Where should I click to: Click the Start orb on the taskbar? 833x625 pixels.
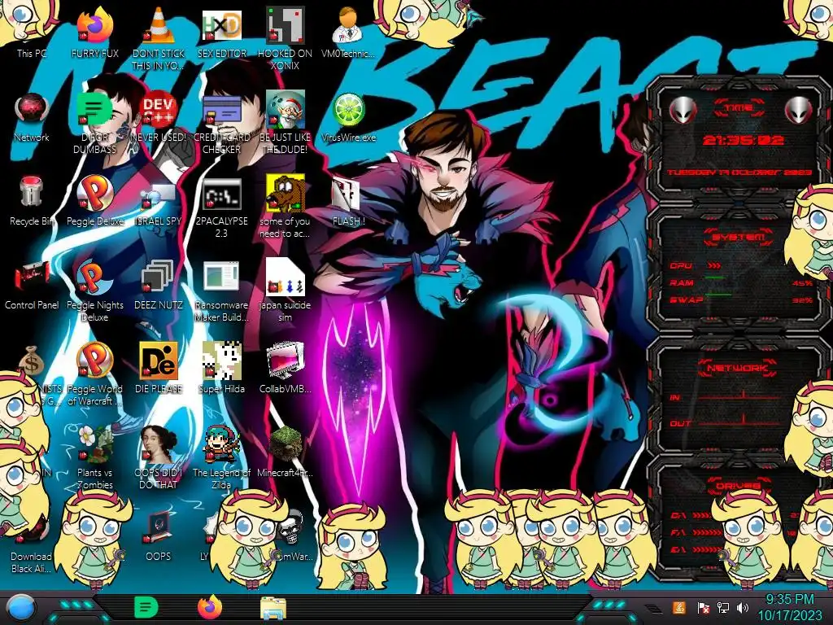coord(21,607)
